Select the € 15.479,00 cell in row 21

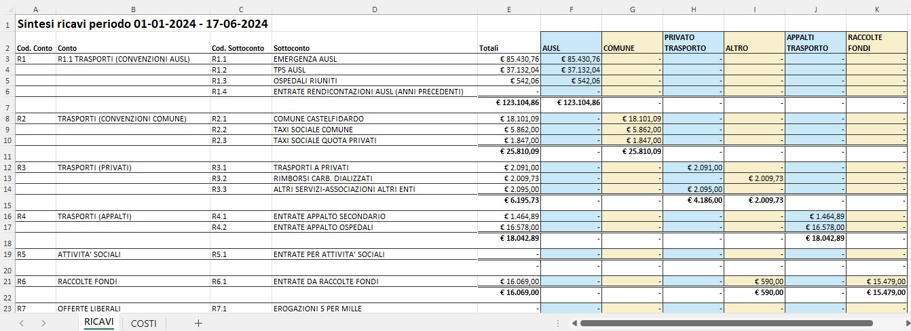click(876, 281)
